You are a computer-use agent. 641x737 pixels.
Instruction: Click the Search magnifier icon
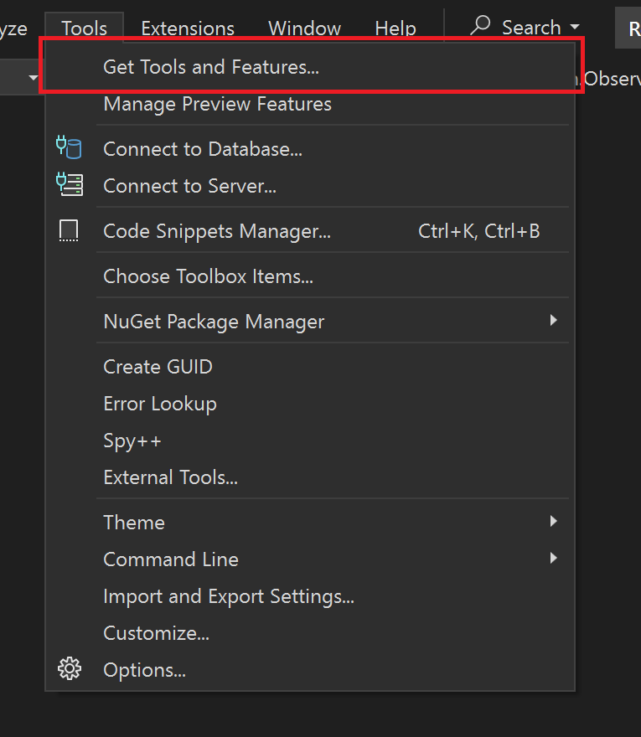point(480,25)
